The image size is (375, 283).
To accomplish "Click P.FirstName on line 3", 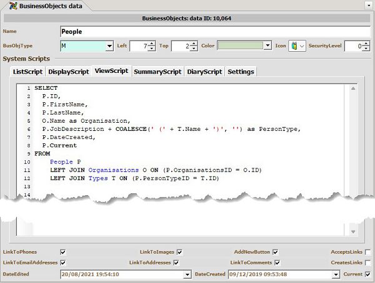I will coord(65,105).
